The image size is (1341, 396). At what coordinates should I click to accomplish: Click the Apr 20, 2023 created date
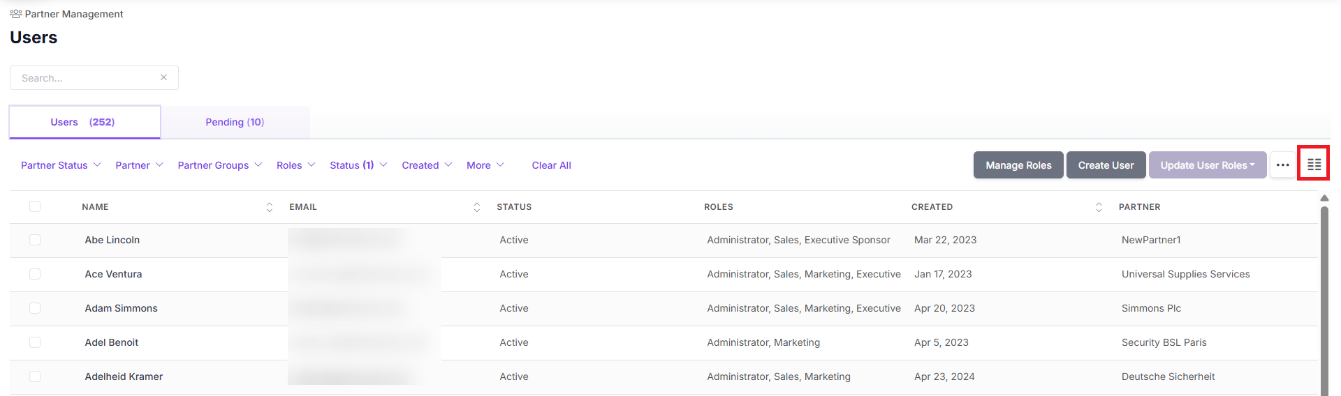pos(944,308)
